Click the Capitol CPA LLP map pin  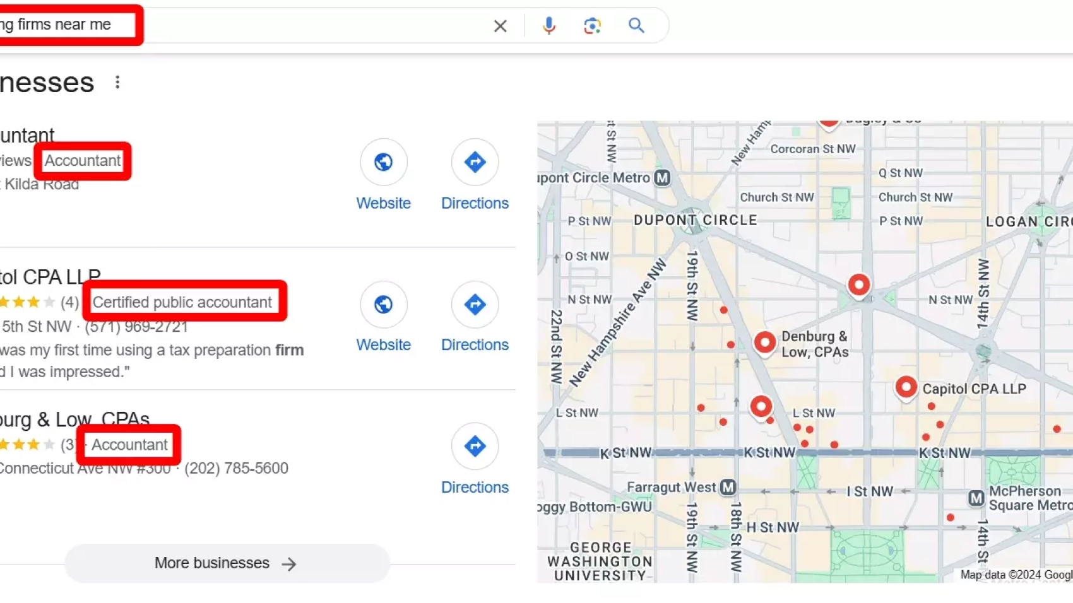click(x=906, y=387)
